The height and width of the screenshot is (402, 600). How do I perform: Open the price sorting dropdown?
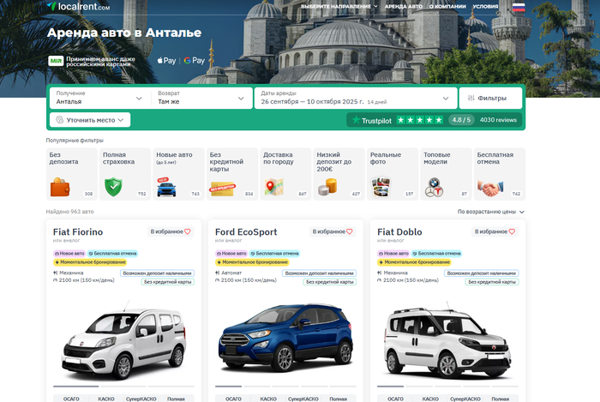[x=490, y=211]
